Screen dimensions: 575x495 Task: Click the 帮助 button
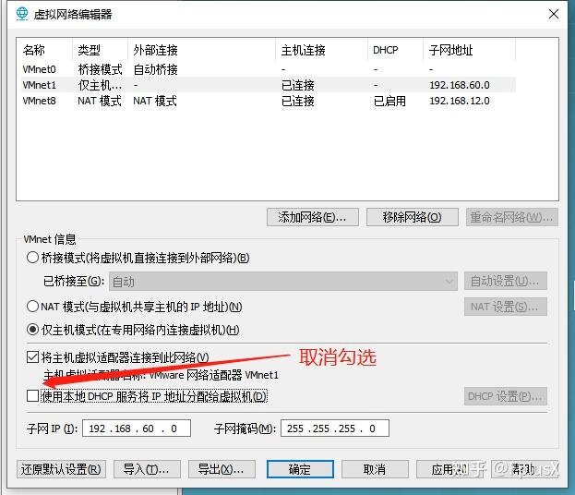pos(524,469)
